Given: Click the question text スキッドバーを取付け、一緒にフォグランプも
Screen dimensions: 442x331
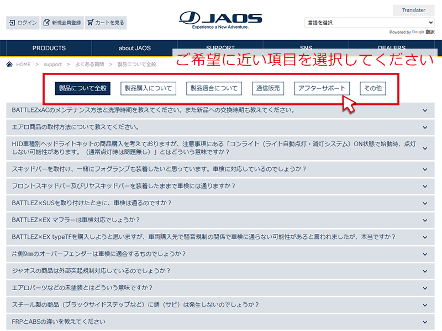Looking at the screenshot, I should point(159,169).
